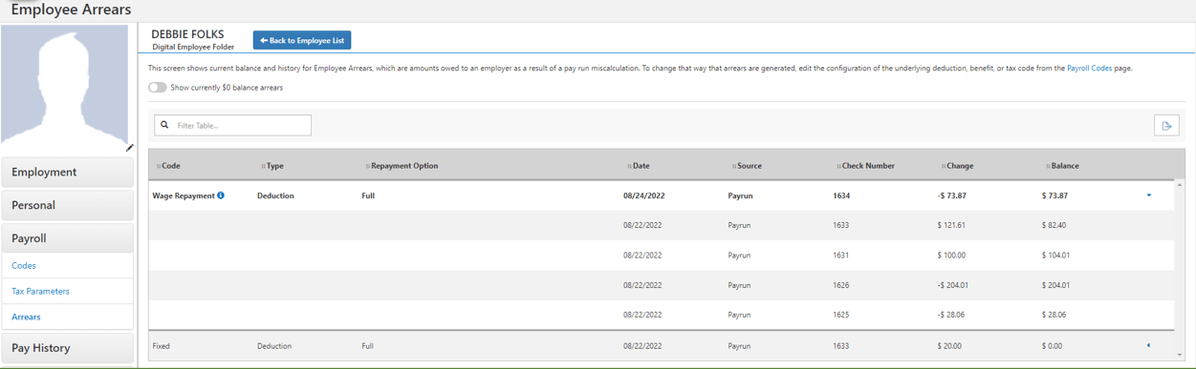Click the export table icon
Viewport: 1196px width, 369px height.
coord(1166,125)
